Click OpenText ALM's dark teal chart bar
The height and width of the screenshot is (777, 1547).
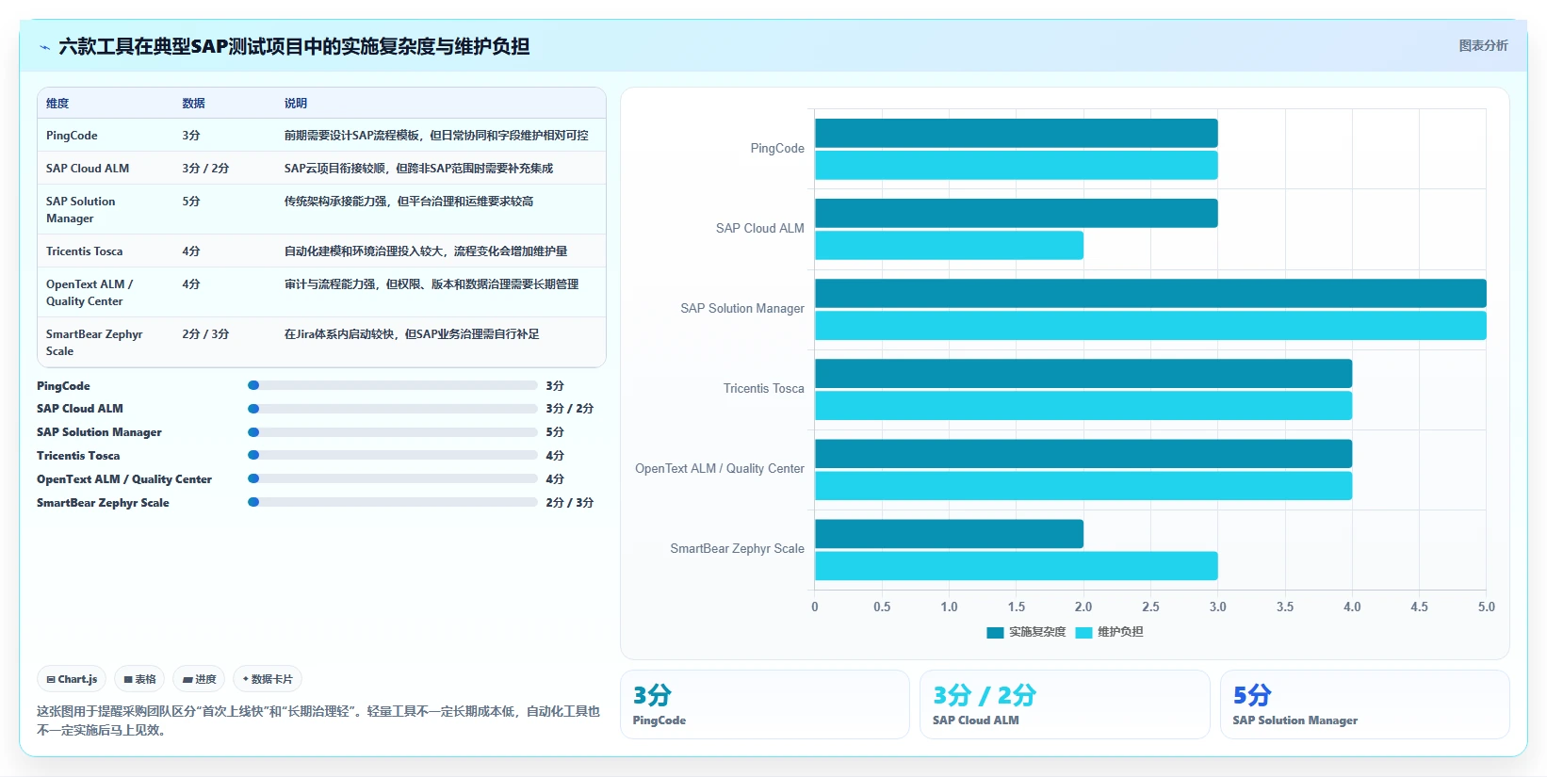(1083, 453)
